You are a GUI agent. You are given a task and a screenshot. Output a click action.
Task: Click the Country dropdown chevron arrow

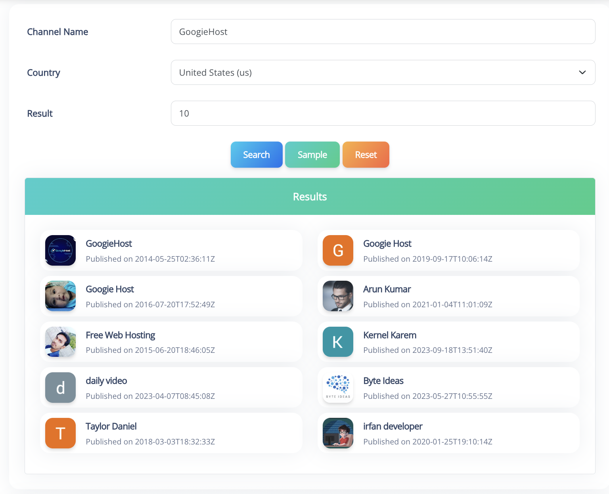tap(582, 73)
